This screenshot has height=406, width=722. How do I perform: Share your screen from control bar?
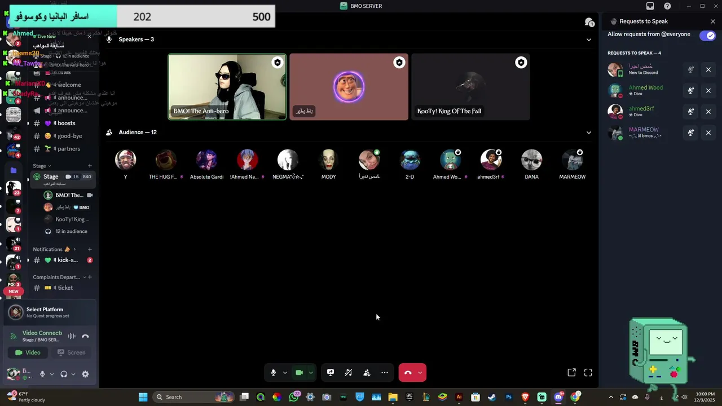coord(331,373)
